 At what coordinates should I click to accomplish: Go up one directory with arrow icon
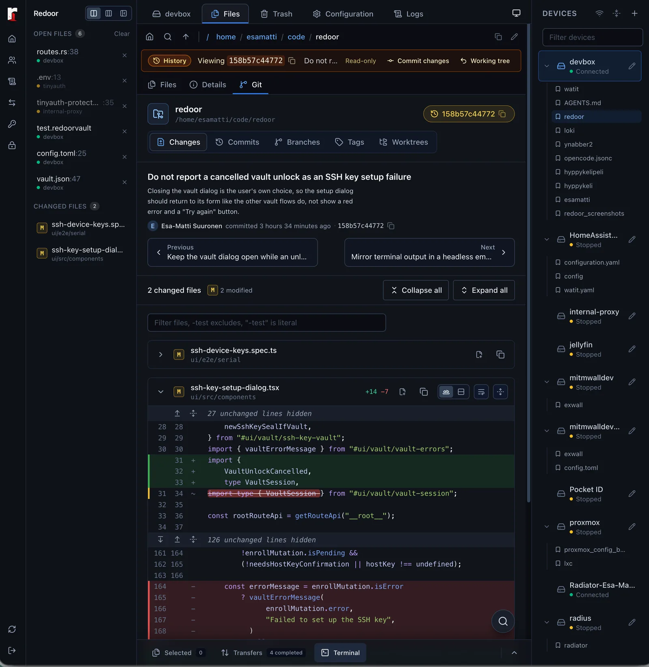tap(186, 37)
